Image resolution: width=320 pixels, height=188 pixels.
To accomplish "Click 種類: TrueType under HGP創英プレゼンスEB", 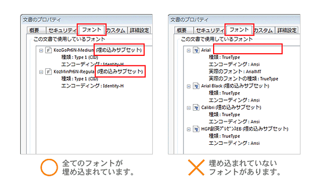I will tap(224, 136).
